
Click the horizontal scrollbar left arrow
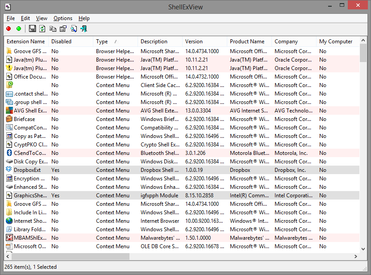8,256
